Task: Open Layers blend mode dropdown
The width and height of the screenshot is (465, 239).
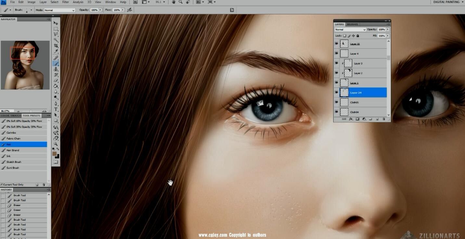Action: coord(350,30)
